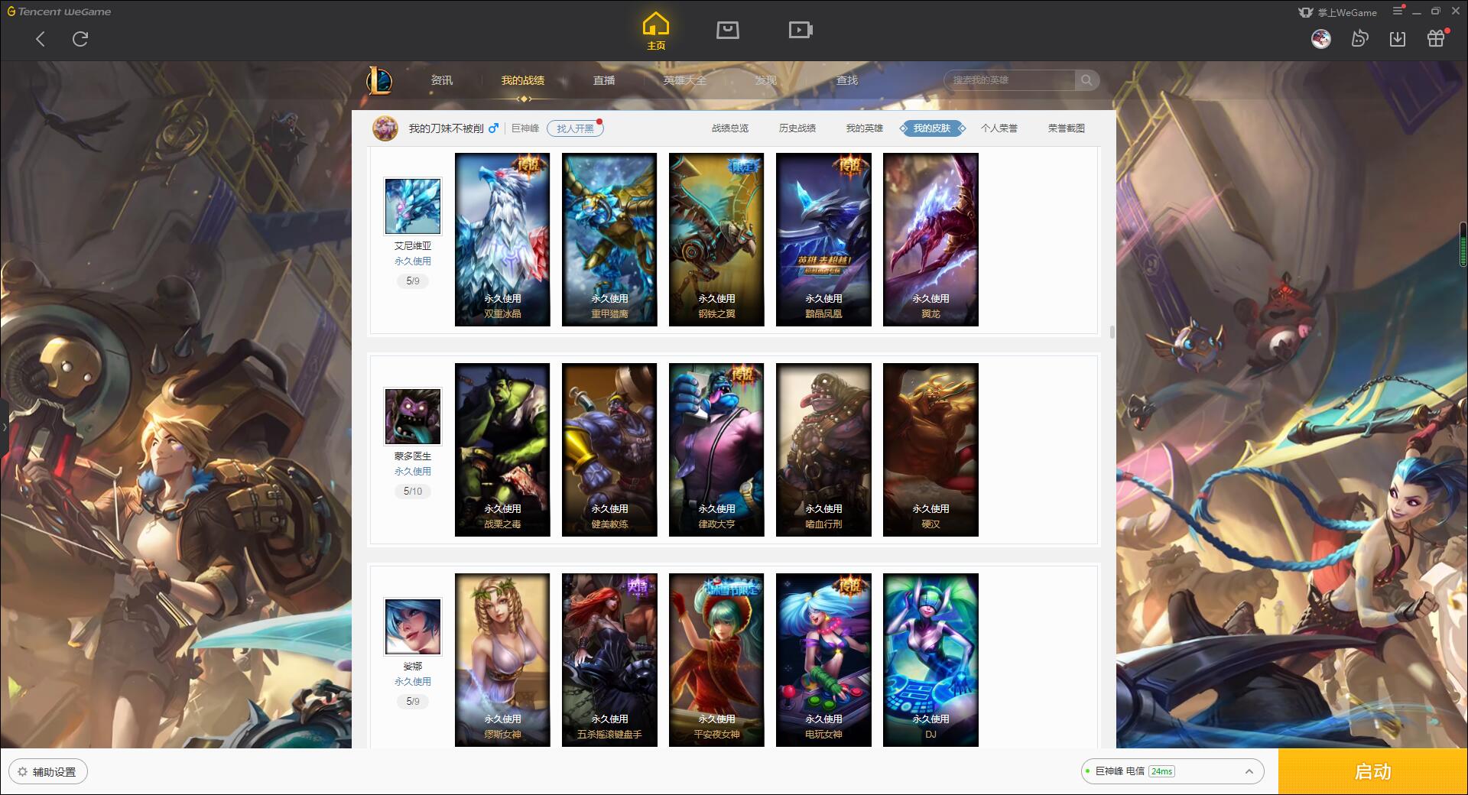The image size is (1468, 795).
Task: Open the 律政大亨 skin card
Action: click(716, 450)
